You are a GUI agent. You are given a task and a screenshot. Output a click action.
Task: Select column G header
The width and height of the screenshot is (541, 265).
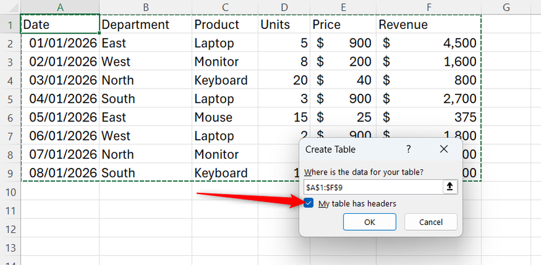506,7
